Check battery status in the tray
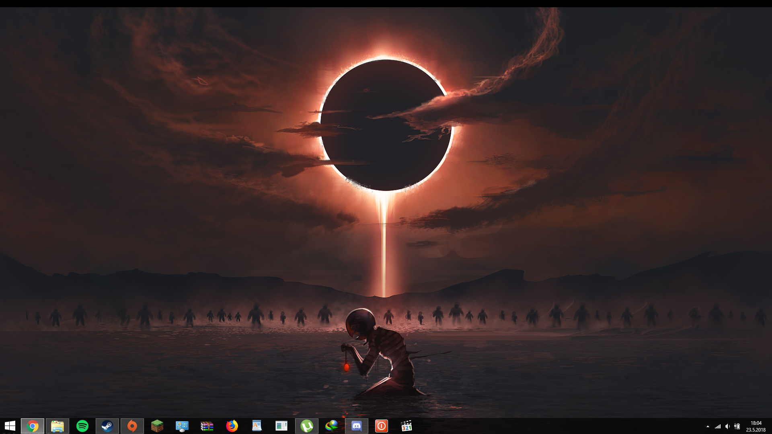772x434 pixels. [x=737, y=426]
